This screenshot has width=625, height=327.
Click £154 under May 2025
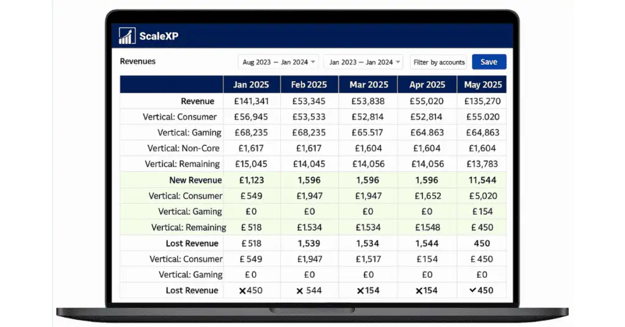coord(482,212)
